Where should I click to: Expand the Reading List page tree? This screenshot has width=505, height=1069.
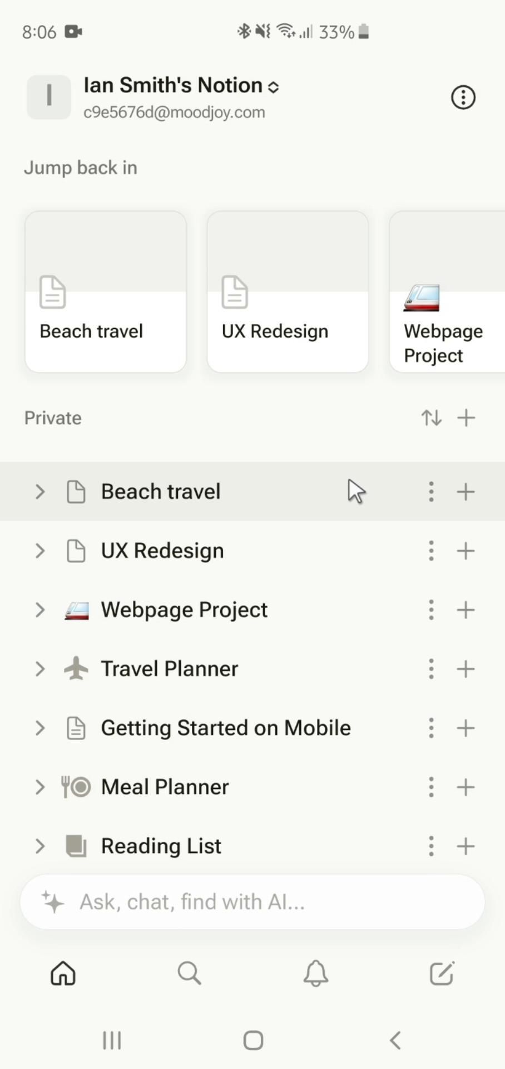[x=39, y=846]
